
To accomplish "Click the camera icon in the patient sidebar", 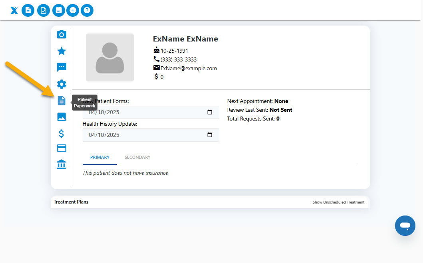I will click(62, 34).
